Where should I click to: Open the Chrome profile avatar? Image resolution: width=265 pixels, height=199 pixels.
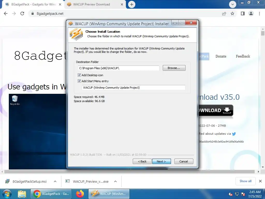click(251, 13)
